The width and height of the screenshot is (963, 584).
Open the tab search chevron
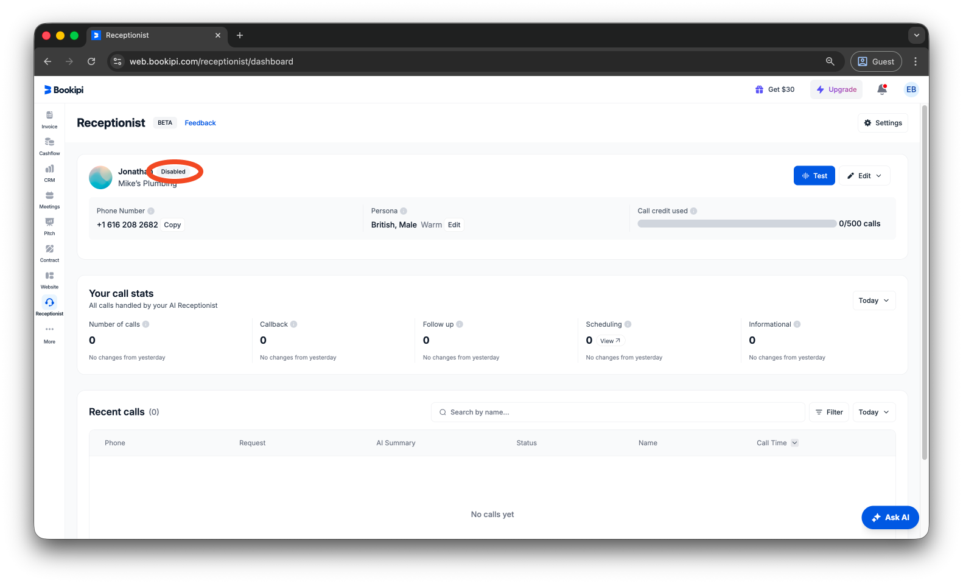916,35
